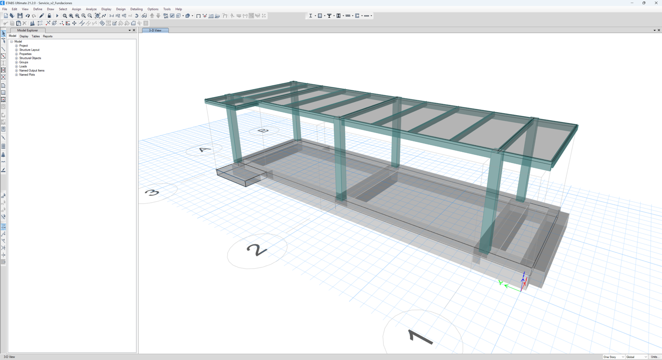Viewport: 662px width, 360px height.
Task: Open the Analyze menu
Action: 91,9
